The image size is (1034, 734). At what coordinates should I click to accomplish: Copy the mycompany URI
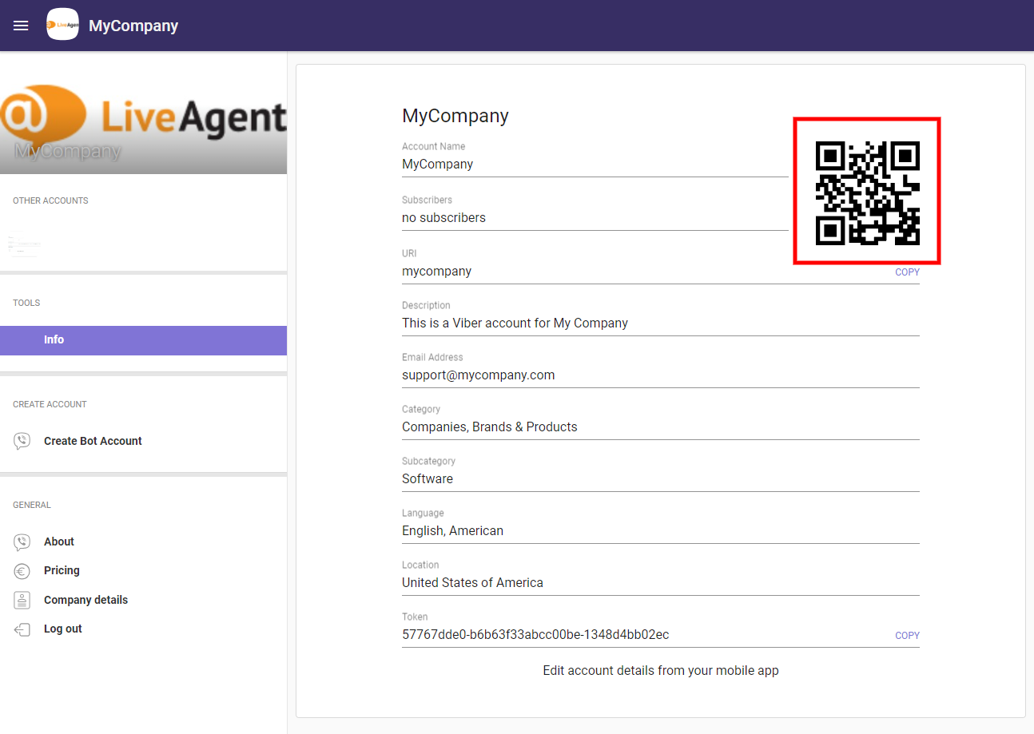point(907,272)
